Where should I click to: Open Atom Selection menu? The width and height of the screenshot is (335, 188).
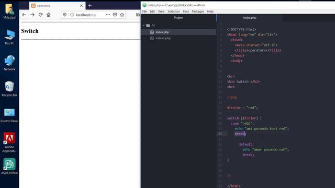point(173,11)
